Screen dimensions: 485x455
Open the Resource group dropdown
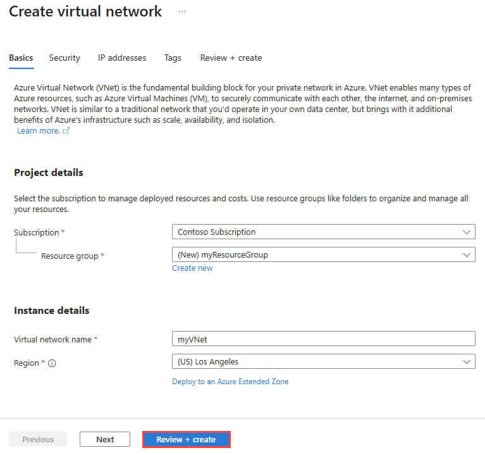[x=323, y=255]
